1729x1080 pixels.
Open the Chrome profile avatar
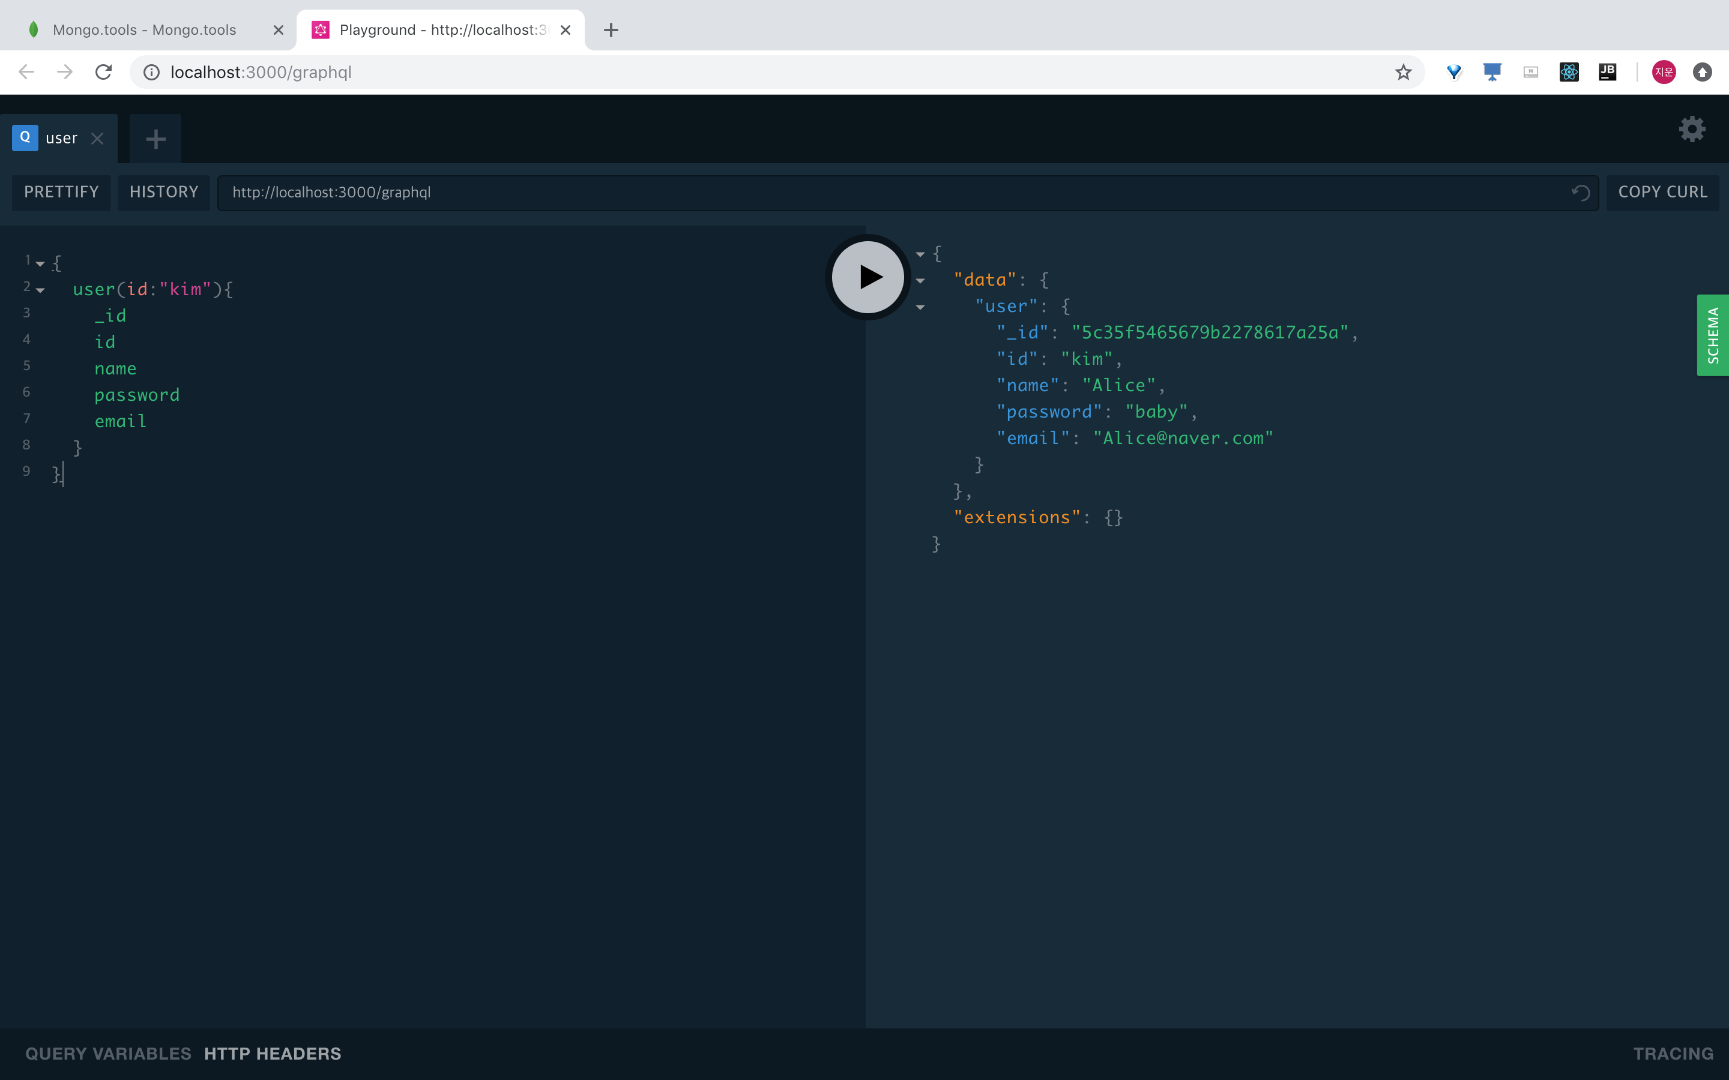click(1664, 72)
